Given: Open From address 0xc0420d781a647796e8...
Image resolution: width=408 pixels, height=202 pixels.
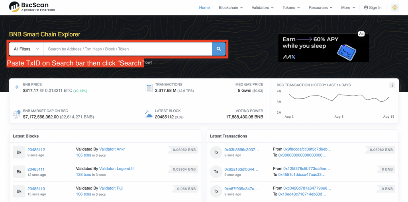Looking at the screenshot, I should [307, 188].
